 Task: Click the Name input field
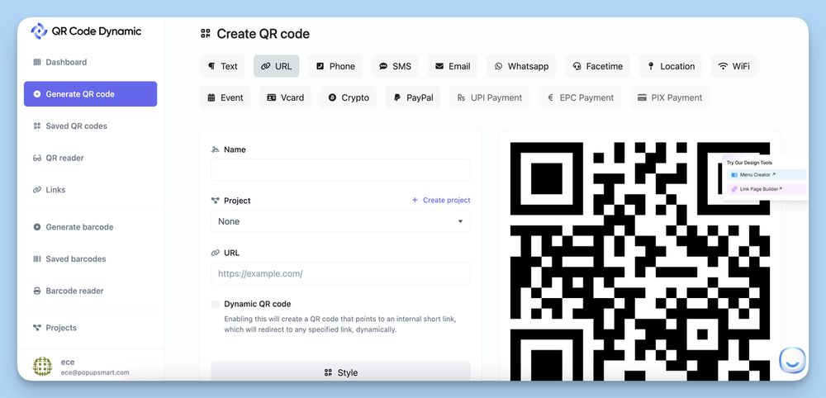(340, 170)
